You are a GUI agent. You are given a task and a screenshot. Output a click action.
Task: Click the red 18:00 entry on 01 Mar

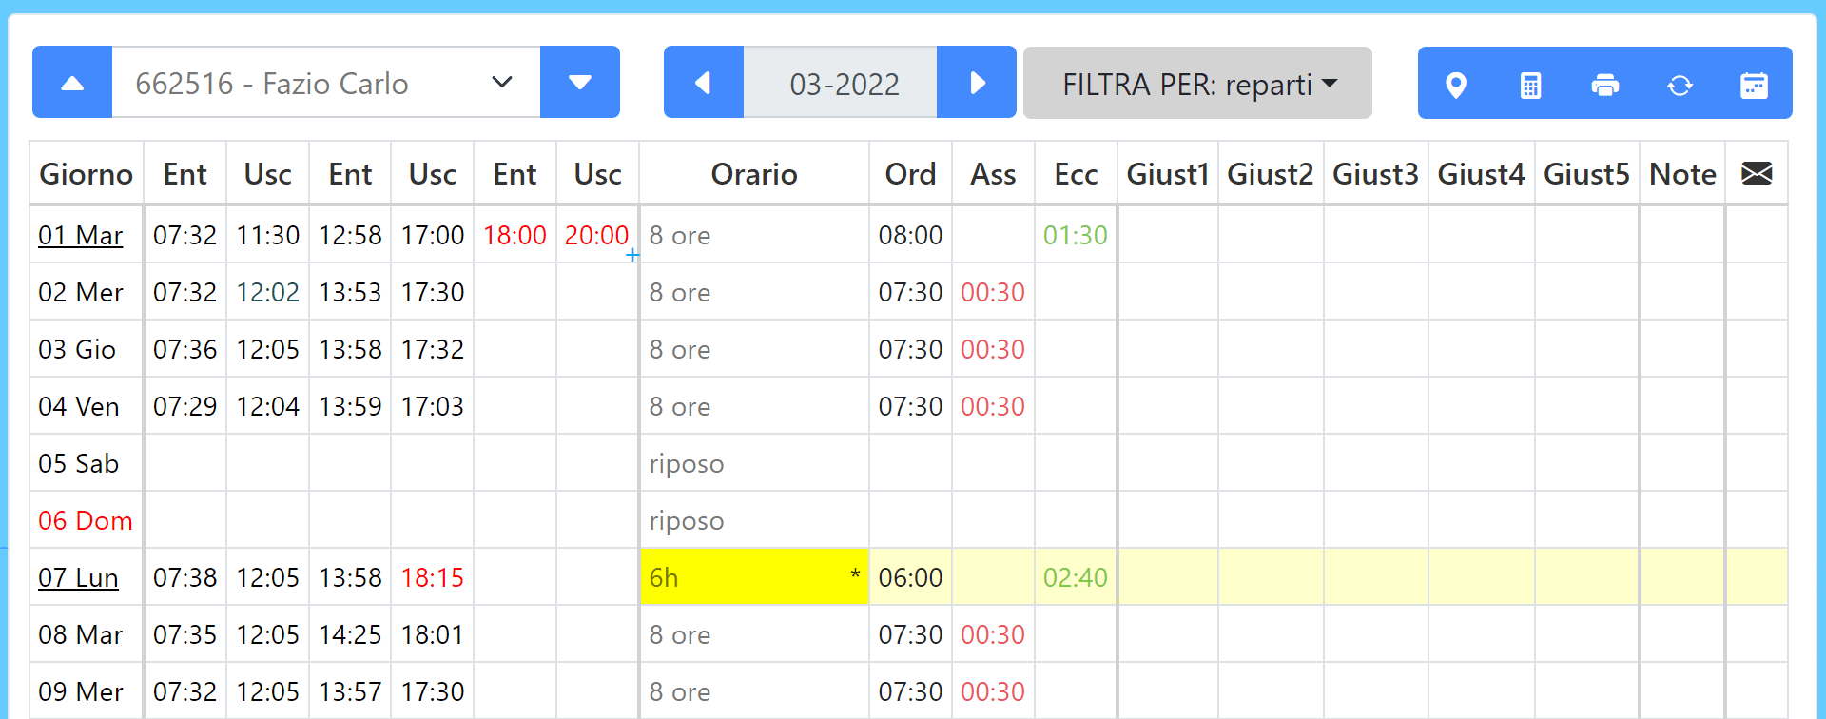click(515, 235)
